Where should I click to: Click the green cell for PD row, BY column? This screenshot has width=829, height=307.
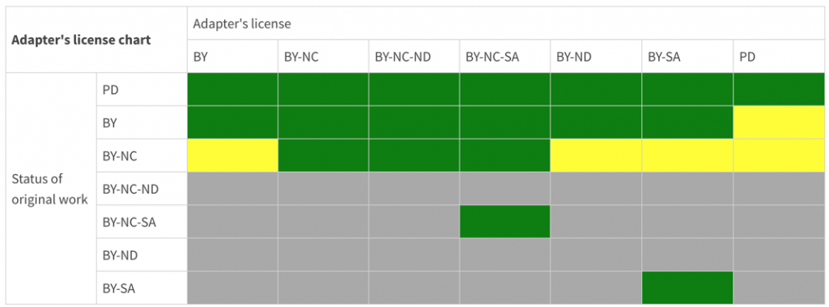232,89
